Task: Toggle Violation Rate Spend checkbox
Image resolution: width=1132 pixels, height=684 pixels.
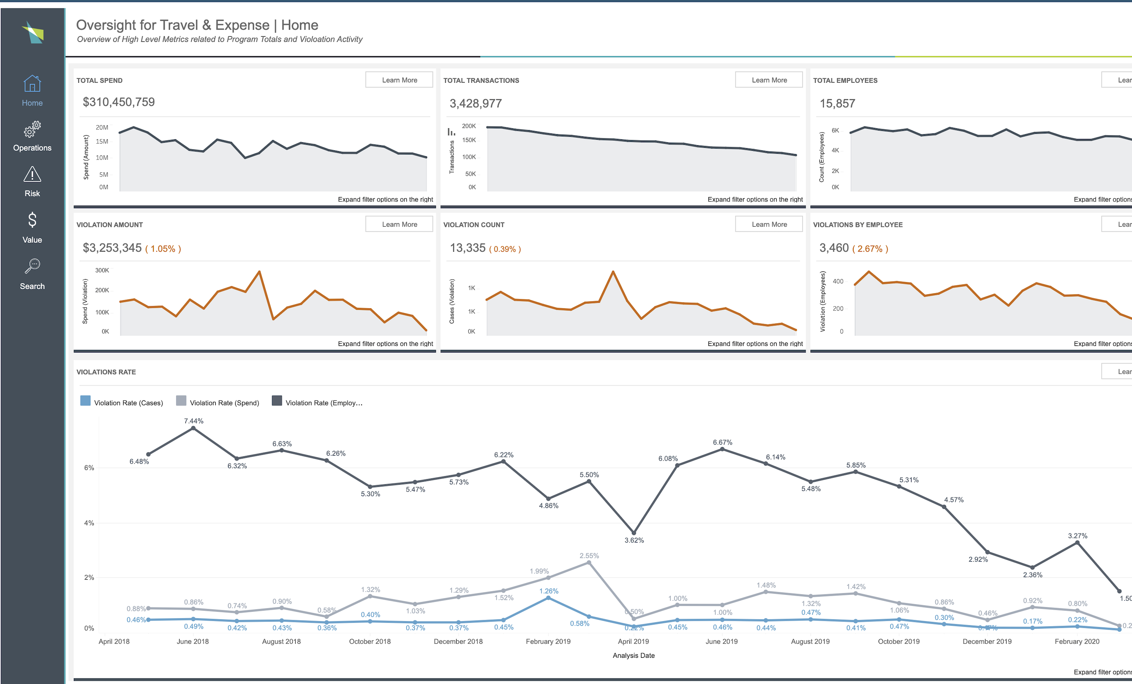Action: tap(175, 402)
